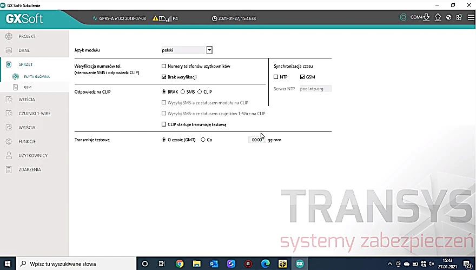476x270 pixels.
Task: Select GSM submenu label
Action: [28, 87]
